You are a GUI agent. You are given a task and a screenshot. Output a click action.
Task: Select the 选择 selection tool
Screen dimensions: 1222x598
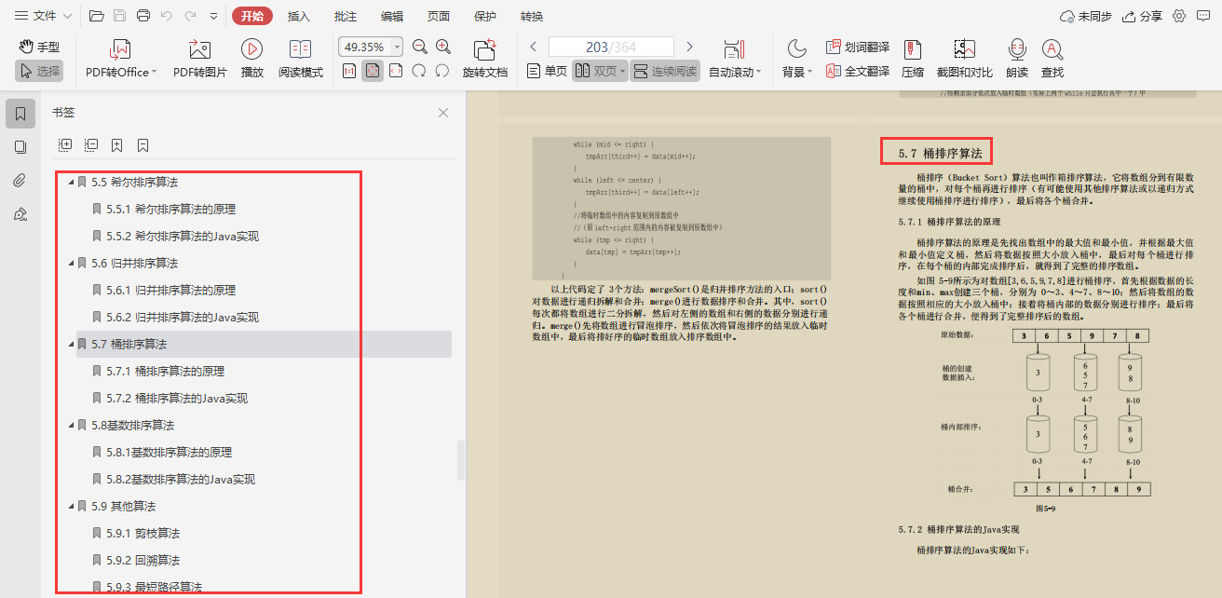point(39,71)
